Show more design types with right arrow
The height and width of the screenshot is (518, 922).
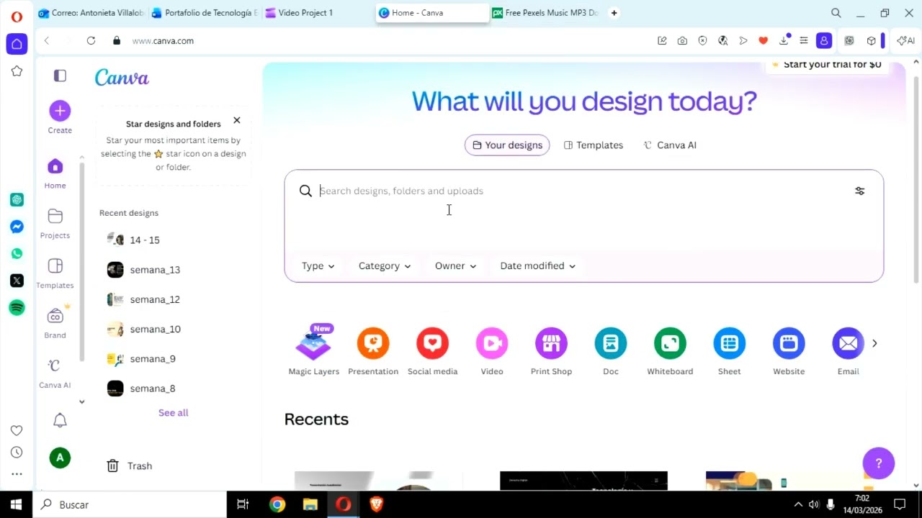874,343
